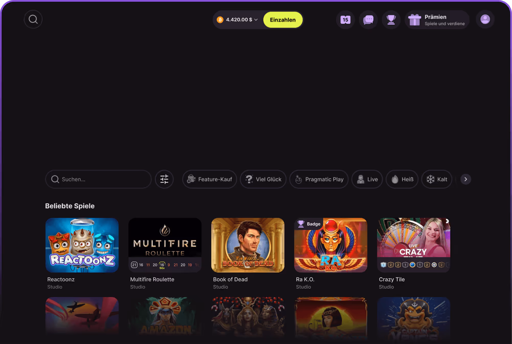
Task: Click the Badge trophy on Ra K.O.
Action: point(309,224)
